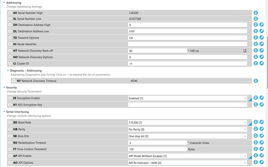Click the refresh icon for FT Flow Control Threshold
Viewport: 268px width, 167px height.
click(x=256, y=149)
